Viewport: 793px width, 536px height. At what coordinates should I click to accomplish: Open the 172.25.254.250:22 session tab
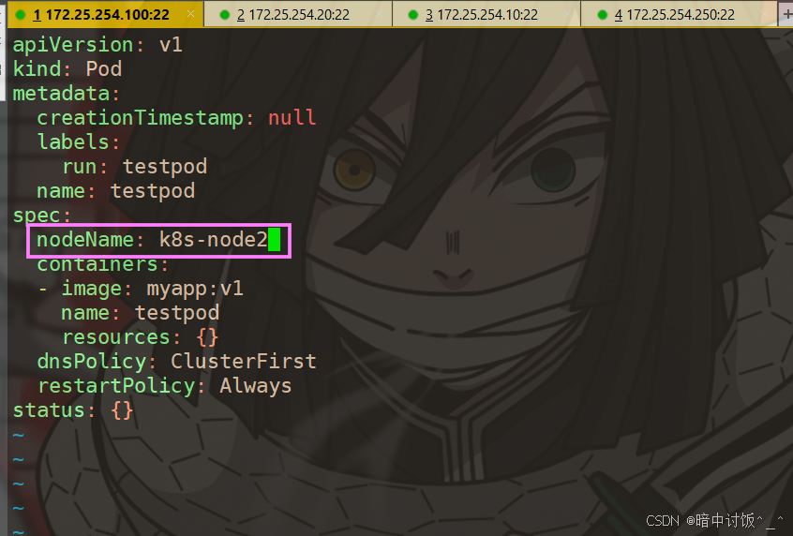[679, 14]
